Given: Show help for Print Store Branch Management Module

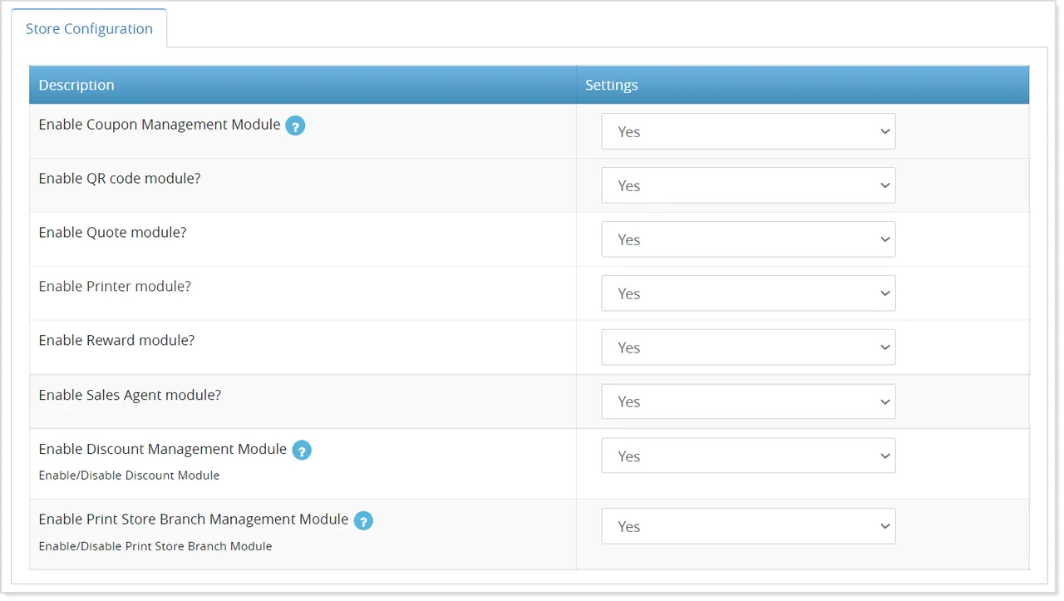Looking at the screenshot, I should pos(363,520).
